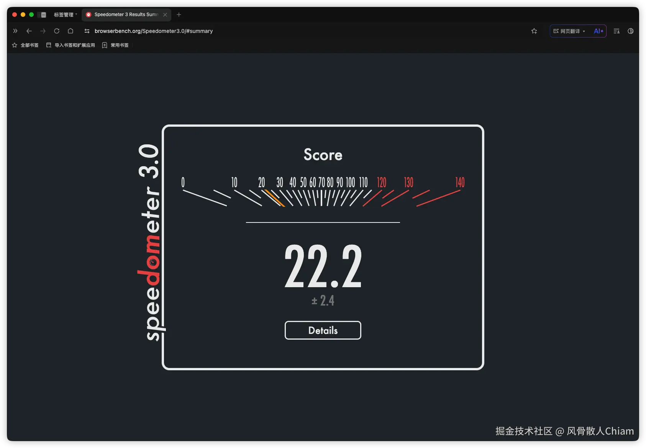Screen dimensions: 646x448
Task: Expand the sidebar with double-chevron icon
Action: (15, 31)
